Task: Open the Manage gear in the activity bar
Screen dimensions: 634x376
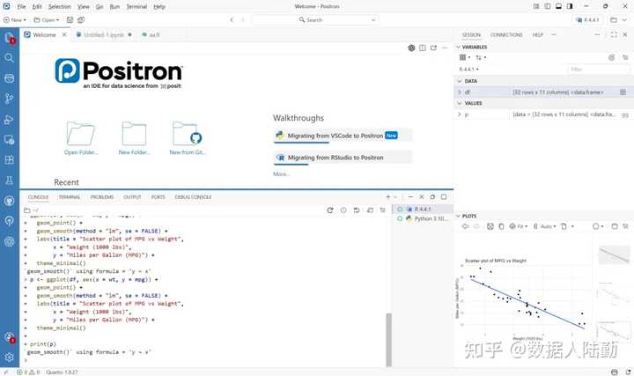Action: (x=9, y=358)
